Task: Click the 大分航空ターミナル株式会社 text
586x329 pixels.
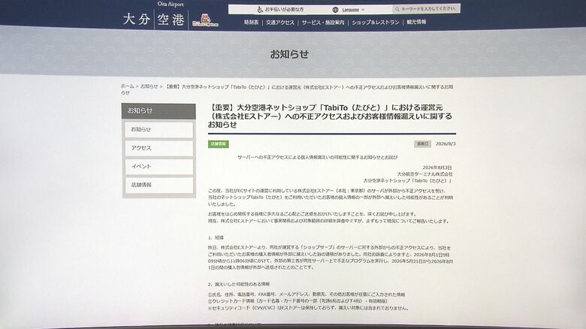Action: (x=424, y=174)
